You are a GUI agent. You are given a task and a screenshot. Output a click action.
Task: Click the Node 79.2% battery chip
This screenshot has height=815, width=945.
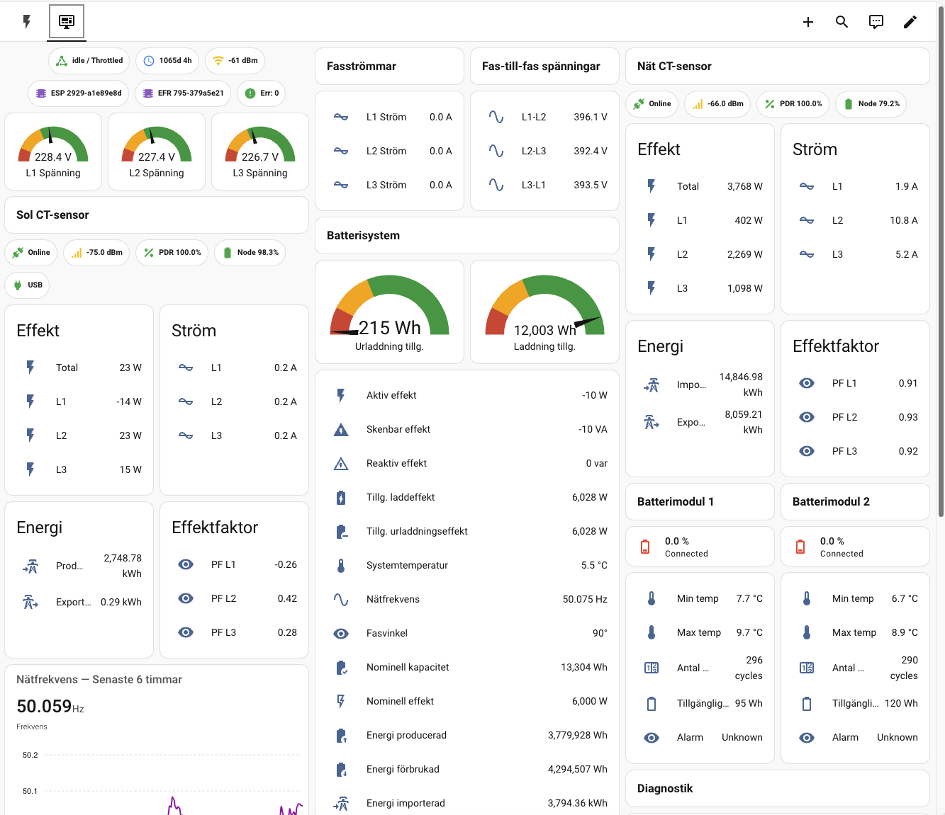[x=871, y=104]
